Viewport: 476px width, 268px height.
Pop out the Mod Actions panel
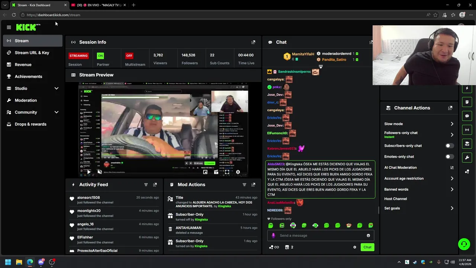(x=253, y=185)
